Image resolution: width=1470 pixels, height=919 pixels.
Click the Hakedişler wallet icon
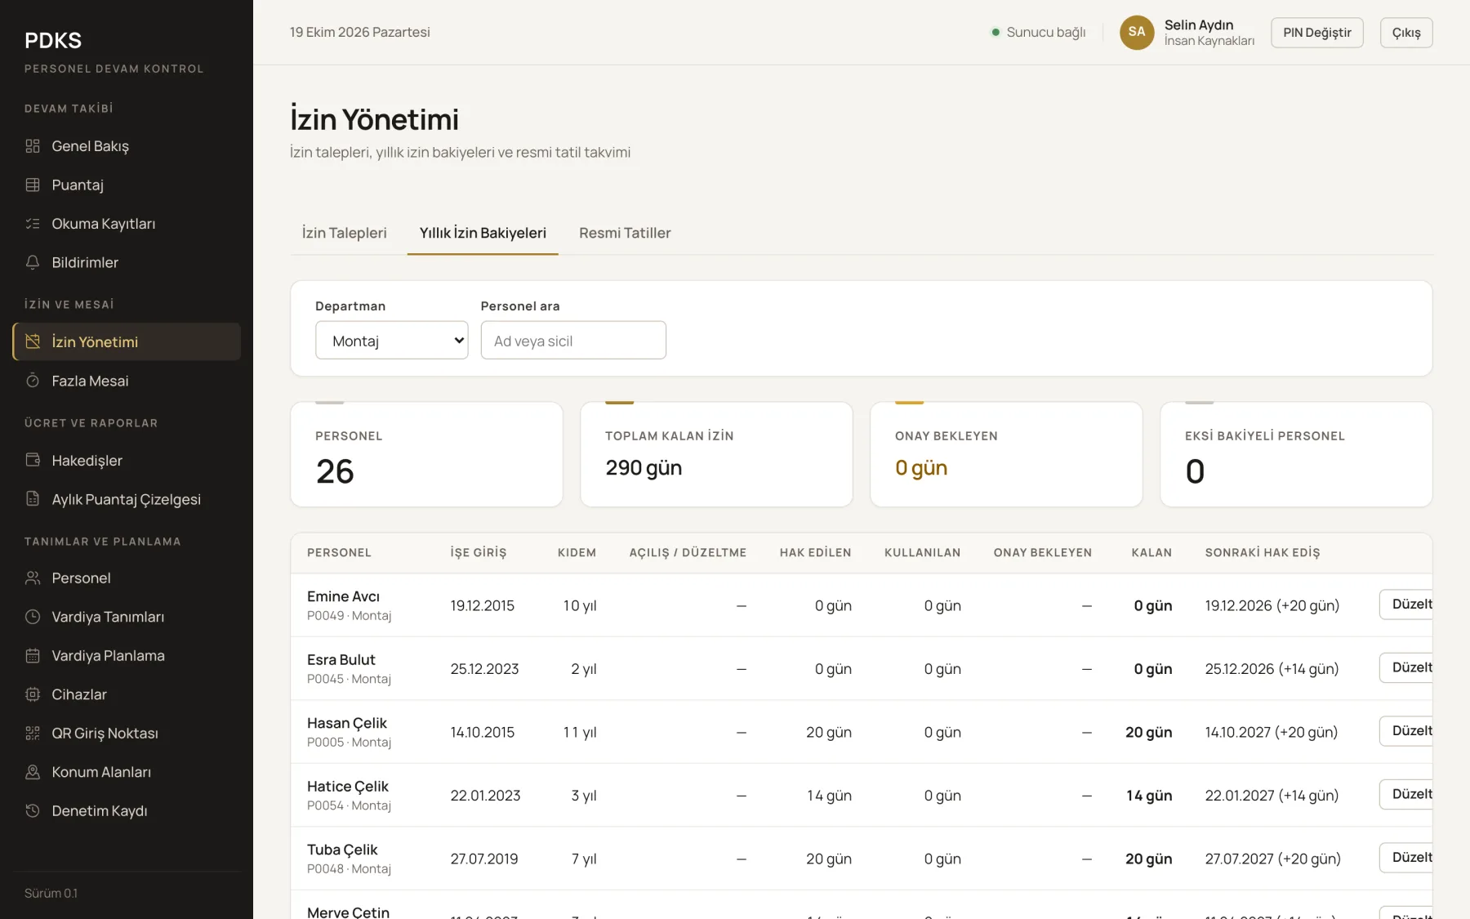click(33, 460)
